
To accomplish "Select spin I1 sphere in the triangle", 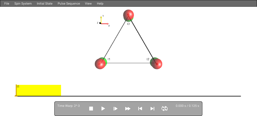I will pyautogui.click(x=101, y=63).
